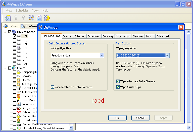Close the Settings dialog
The height and width of the screenshot is (132, 193).
(x=181, y=27)
